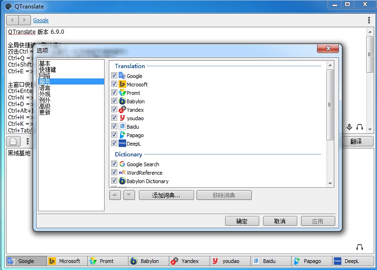Click the DeepL icon in the services list
This screenshot has height=270, width=377.
(x=122, y=143)
